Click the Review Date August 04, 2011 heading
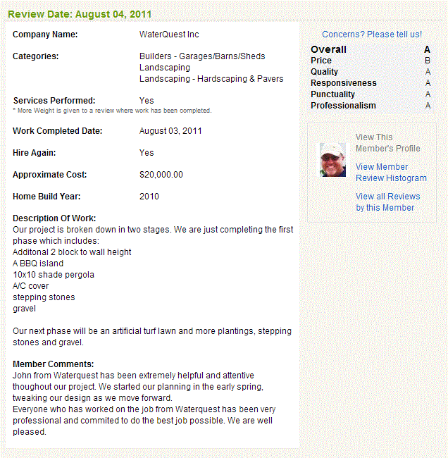The image size is (448, 458). [80, 14]
